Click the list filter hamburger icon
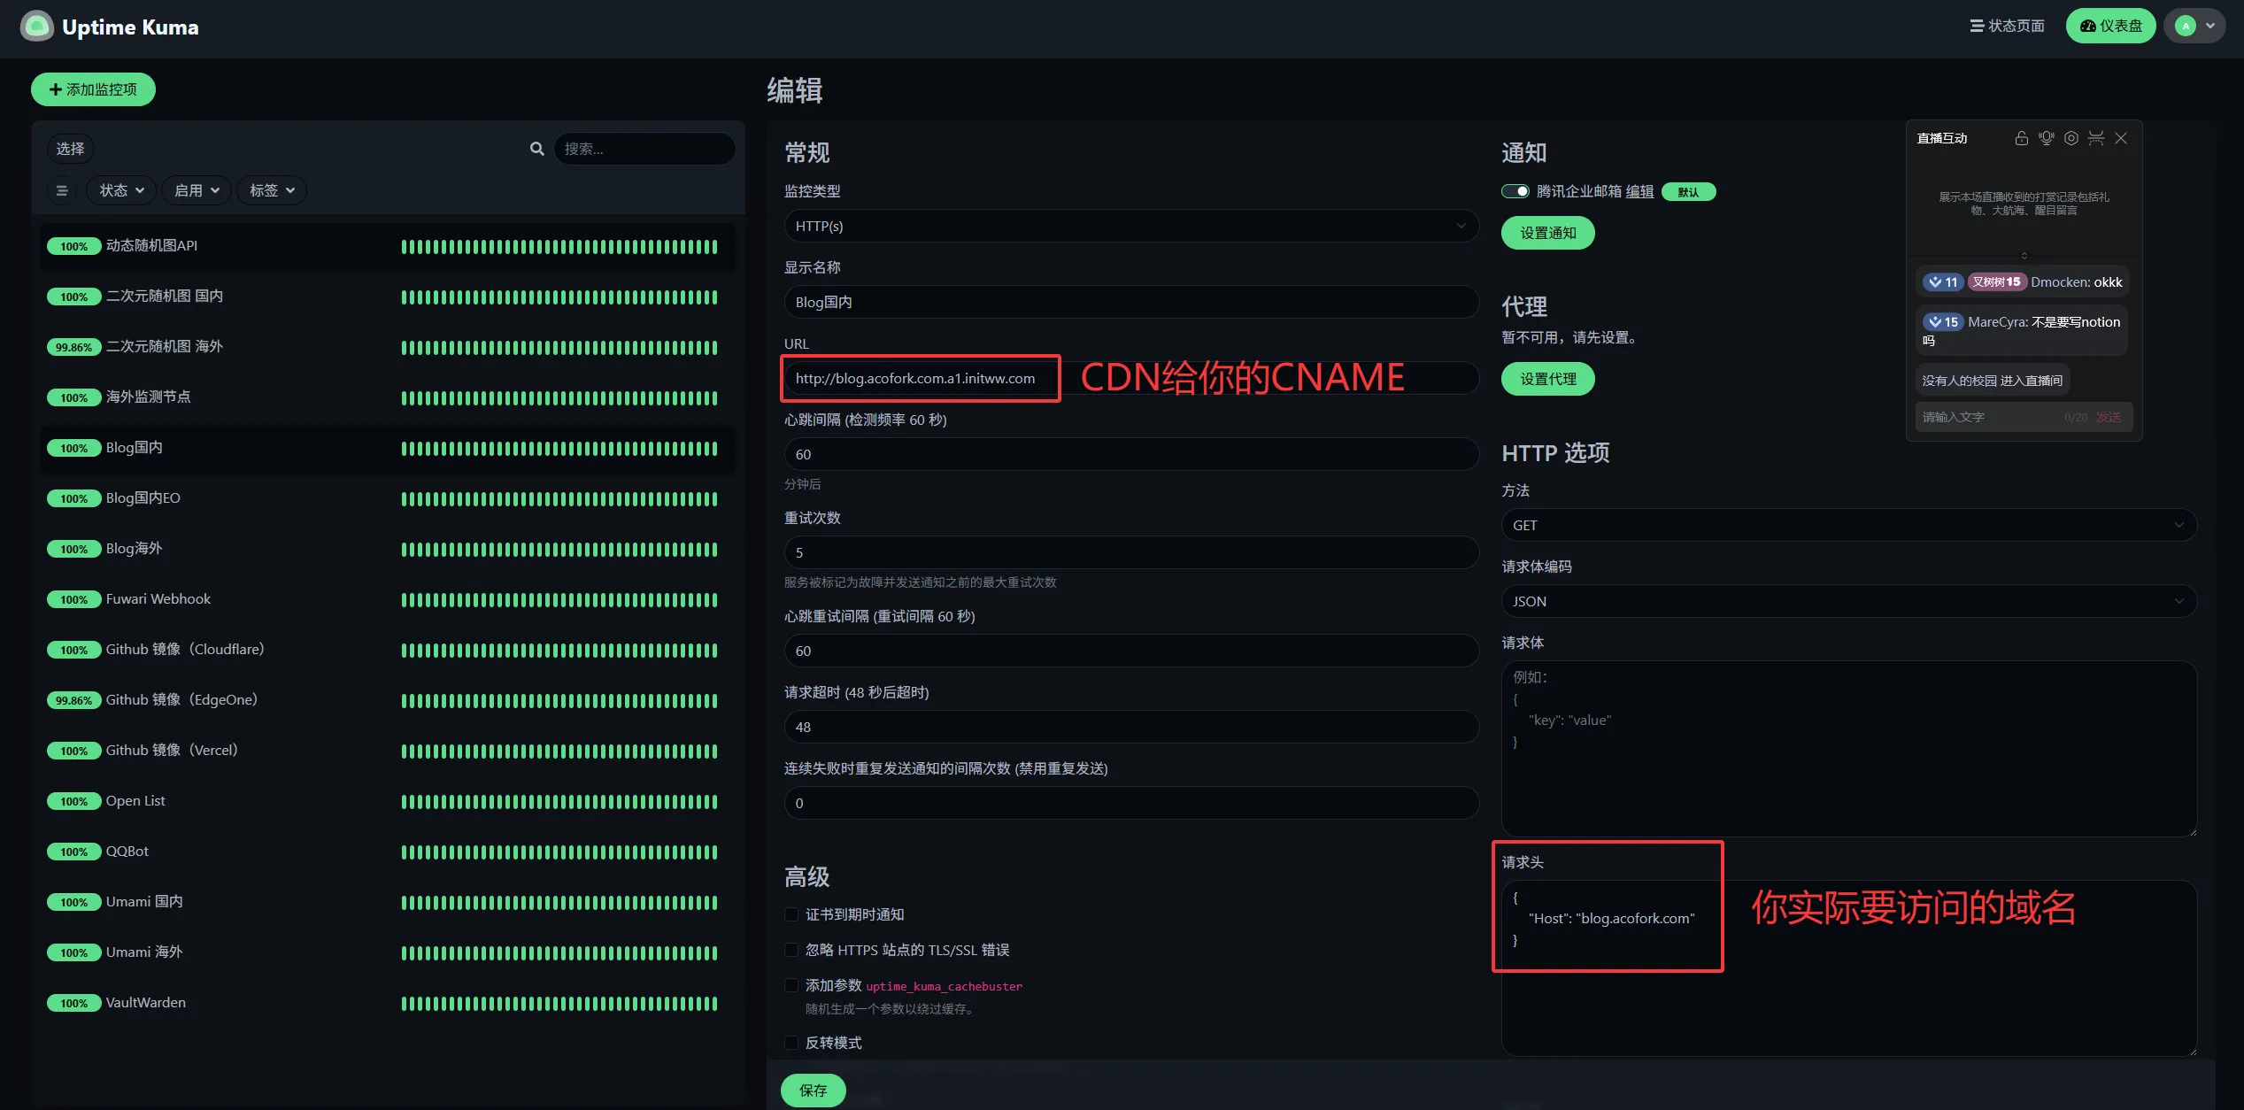Image resolution: width=2244 pixels, height=1110 pixels. 62,190
